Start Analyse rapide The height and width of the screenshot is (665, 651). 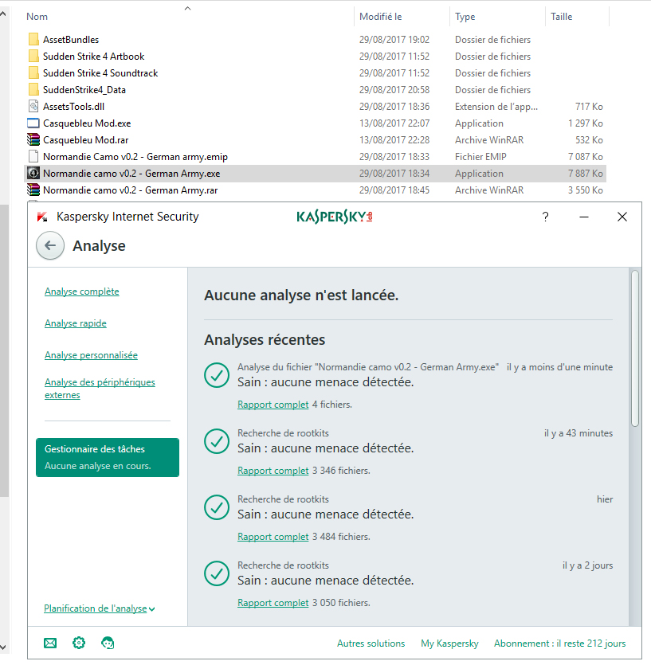pyautogui.click(x=76, y=323)
